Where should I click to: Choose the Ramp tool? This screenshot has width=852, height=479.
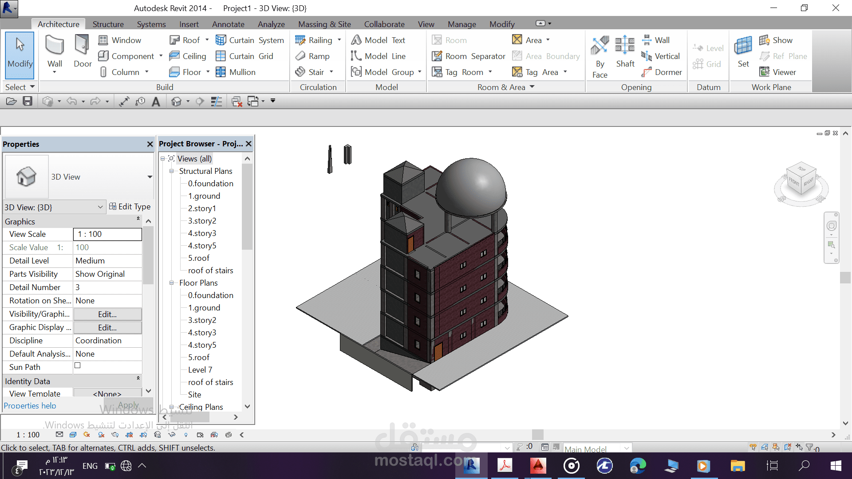pos(312,56)
